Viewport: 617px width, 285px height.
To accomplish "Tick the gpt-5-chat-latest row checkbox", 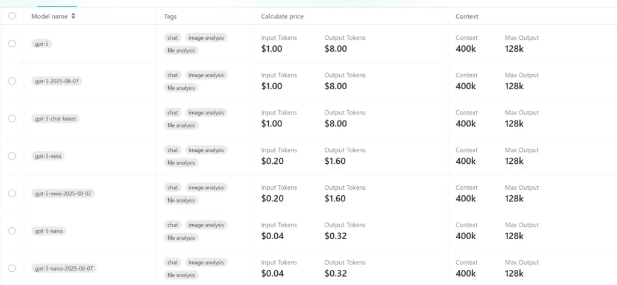I will coord(12,118).
